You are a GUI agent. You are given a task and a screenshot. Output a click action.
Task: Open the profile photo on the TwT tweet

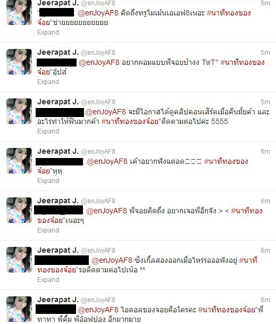click(19, 62)
